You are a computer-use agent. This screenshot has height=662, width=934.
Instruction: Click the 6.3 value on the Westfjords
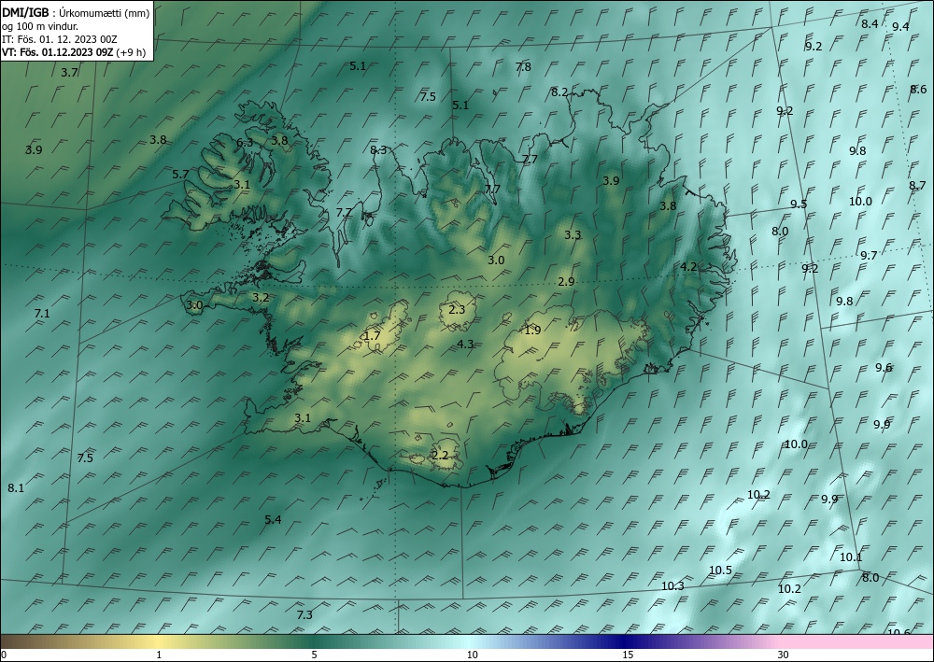[x=245, y=142]
